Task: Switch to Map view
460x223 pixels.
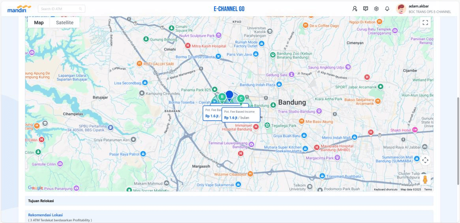Action: click(x=39, y=23)
